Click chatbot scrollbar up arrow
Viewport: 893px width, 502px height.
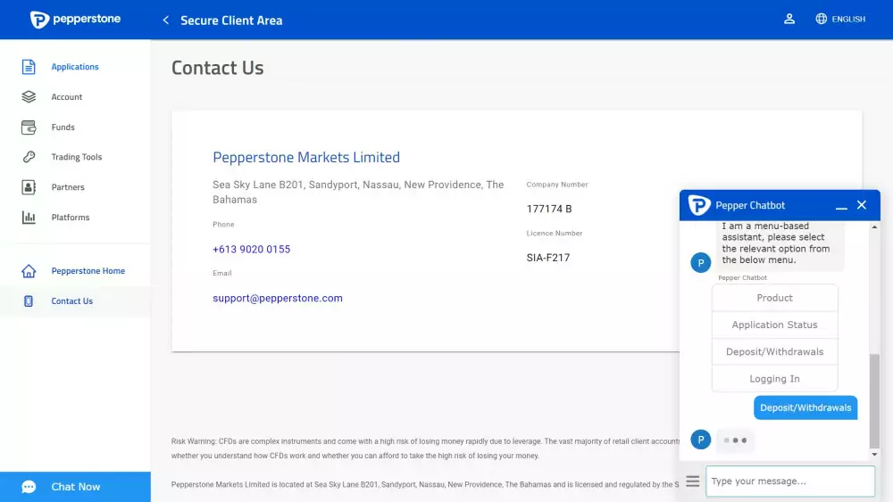(874, 226)
